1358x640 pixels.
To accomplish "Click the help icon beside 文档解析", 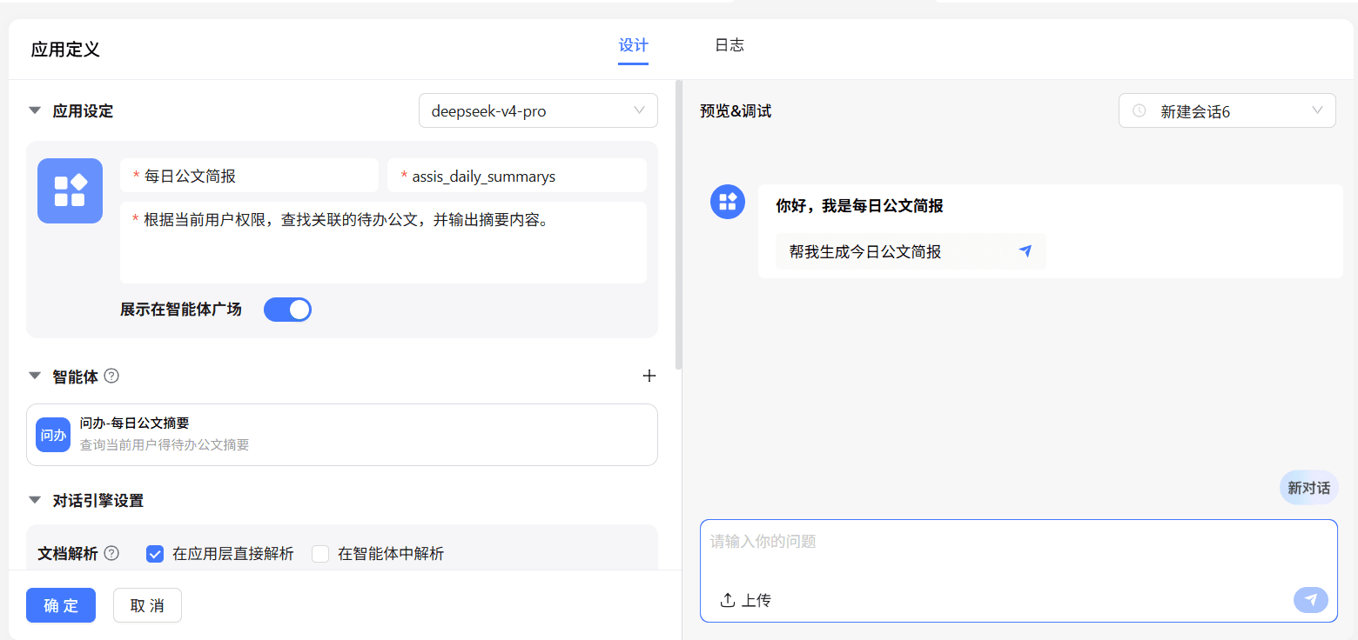I will point(111,553).
